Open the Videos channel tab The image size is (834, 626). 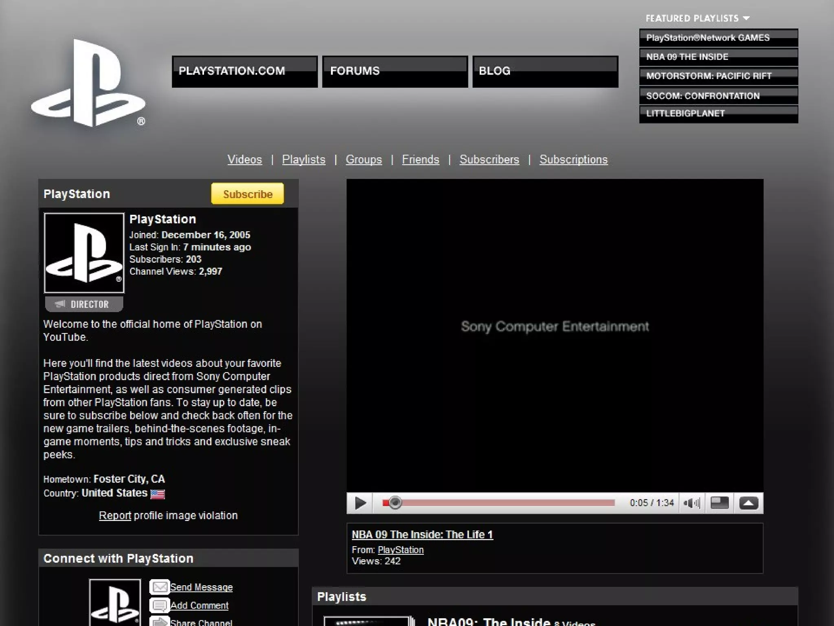[244, 159]
